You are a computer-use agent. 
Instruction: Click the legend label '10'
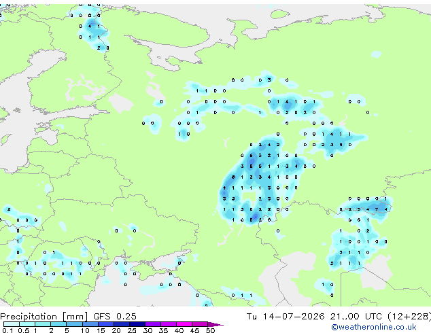pyautogui.click(x=85, y=330)
